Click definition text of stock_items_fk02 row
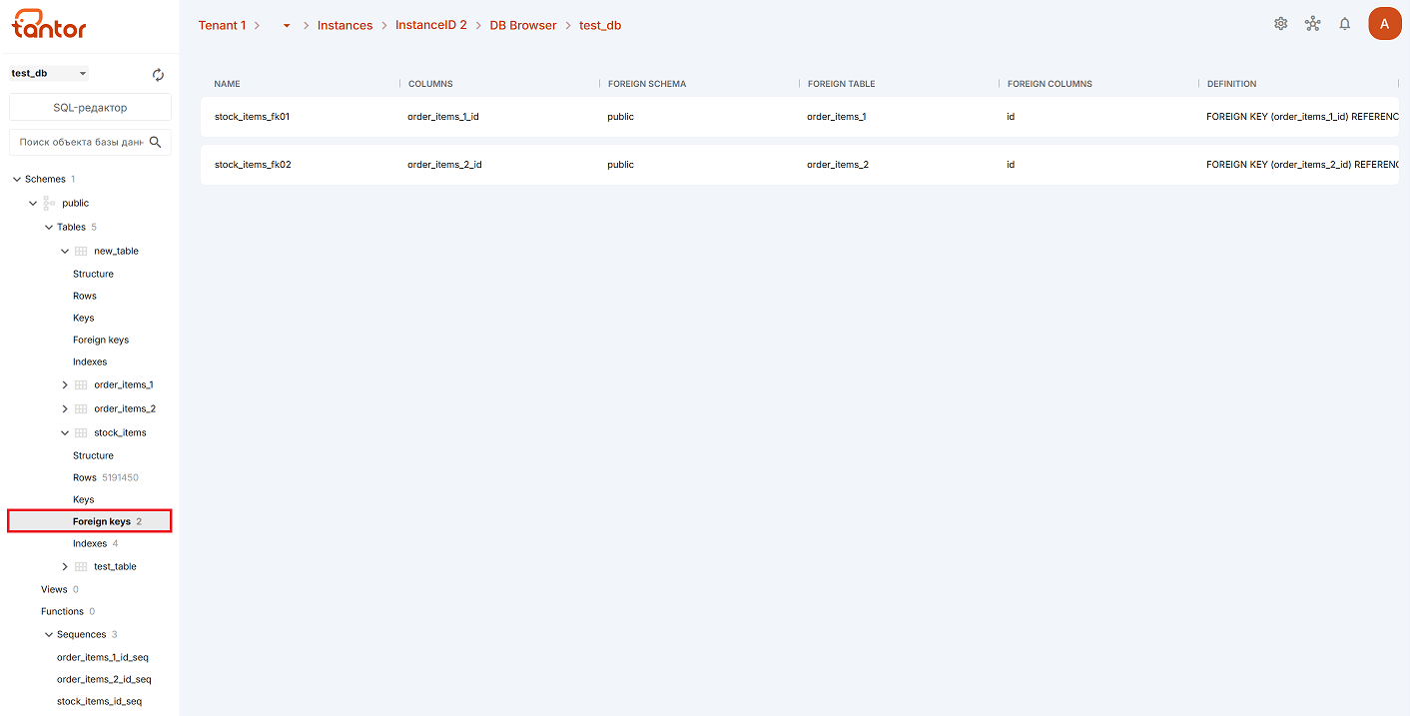1410x716 pixels. click(1302, 165)
